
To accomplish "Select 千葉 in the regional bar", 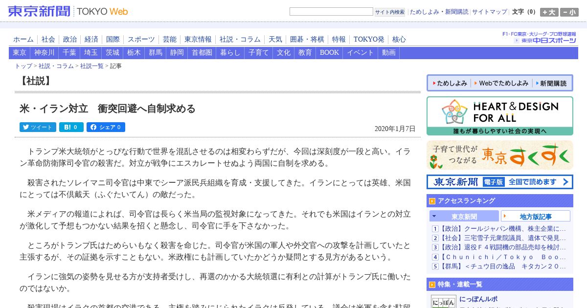I will point(69,53).
